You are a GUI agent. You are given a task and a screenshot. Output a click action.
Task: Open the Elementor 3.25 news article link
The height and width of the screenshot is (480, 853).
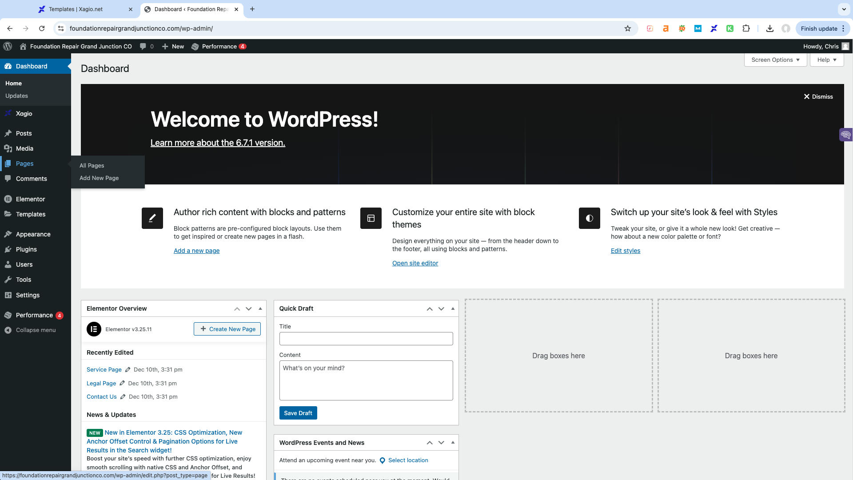click(x=164, y=441)
